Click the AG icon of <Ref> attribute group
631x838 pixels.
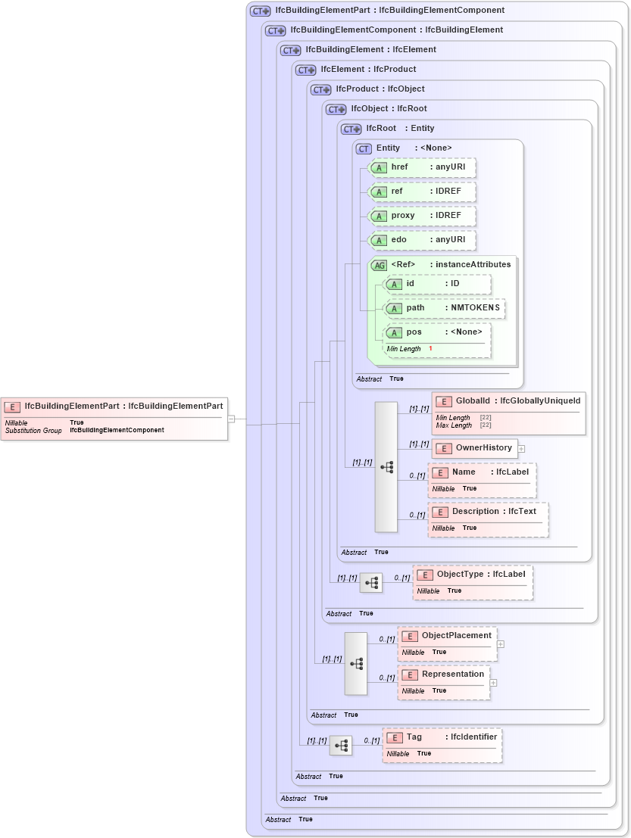click(x=380, y=265)
